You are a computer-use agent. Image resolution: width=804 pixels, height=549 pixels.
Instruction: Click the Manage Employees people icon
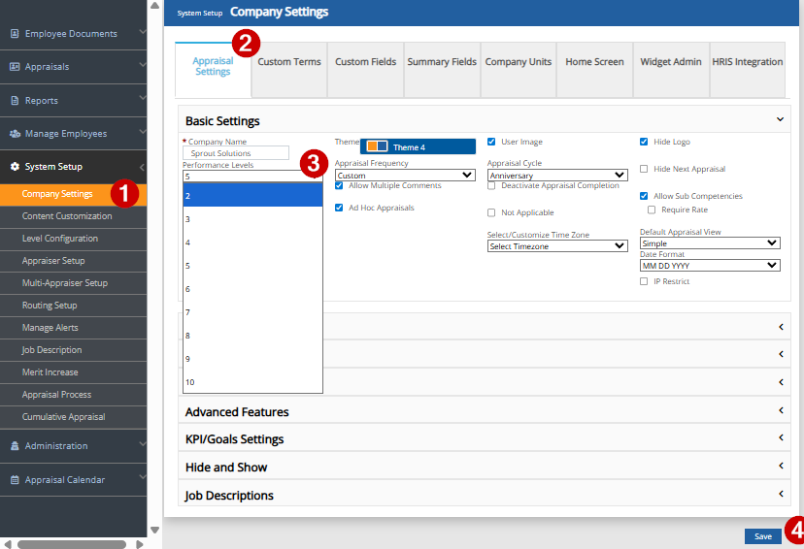click(x=15, y=134)
